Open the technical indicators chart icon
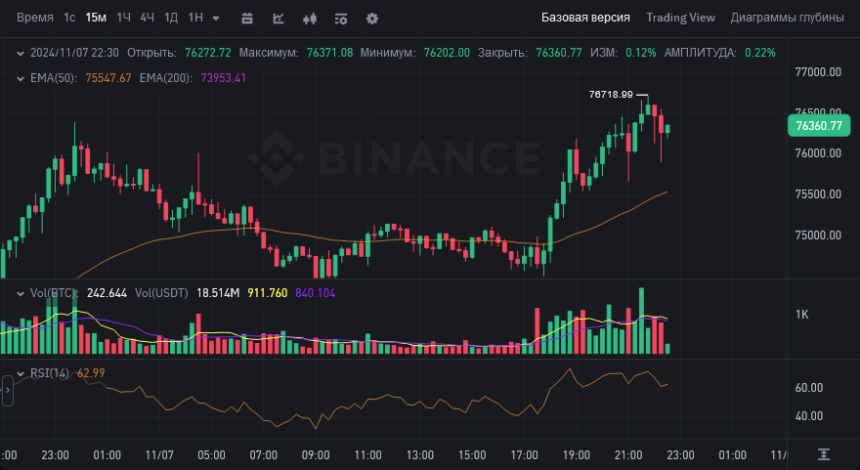The width and height of the screenshot is (860, 470). [x=279, y=19]
